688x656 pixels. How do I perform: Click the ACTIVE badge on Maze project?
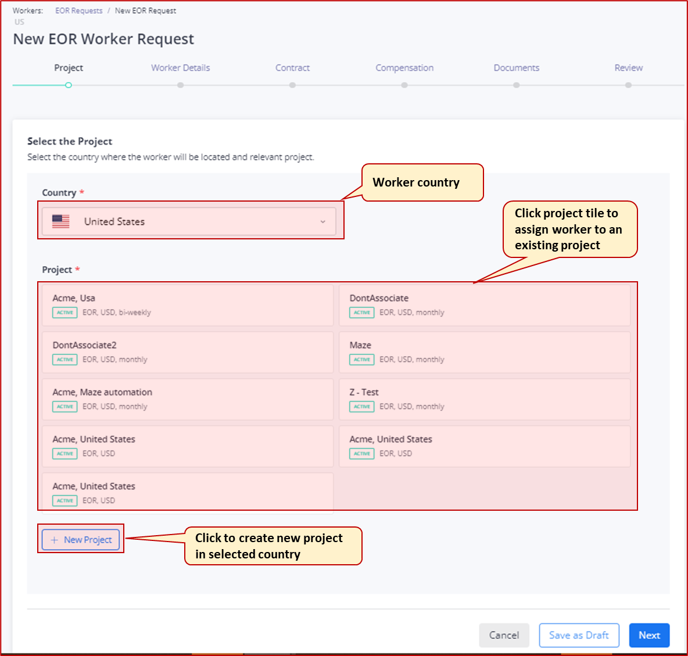click(x=361, y=360)
